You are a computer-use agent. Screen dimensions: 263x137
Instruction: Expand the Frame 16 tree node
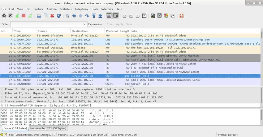[x=2, y=89]
